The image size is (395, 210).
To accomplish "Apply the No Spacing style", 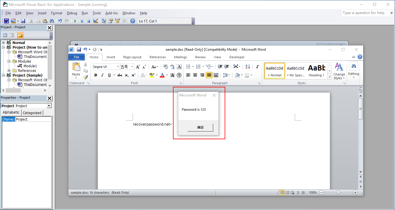I will tap(296, 71).
